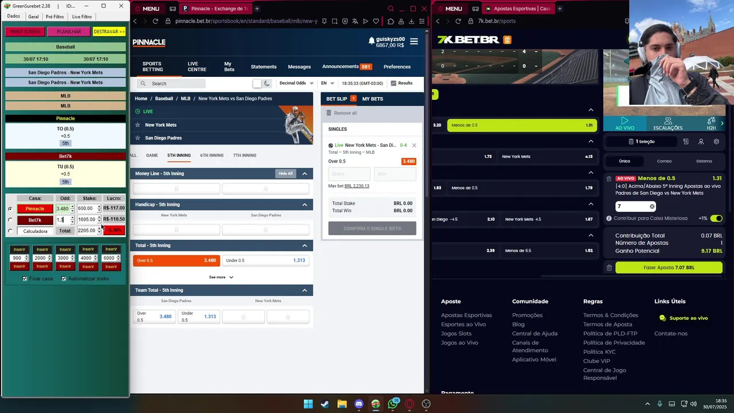Viewport: 734px width, 413px height.
Task: Open the AO VIVO live stream tab
Action: 624,124
